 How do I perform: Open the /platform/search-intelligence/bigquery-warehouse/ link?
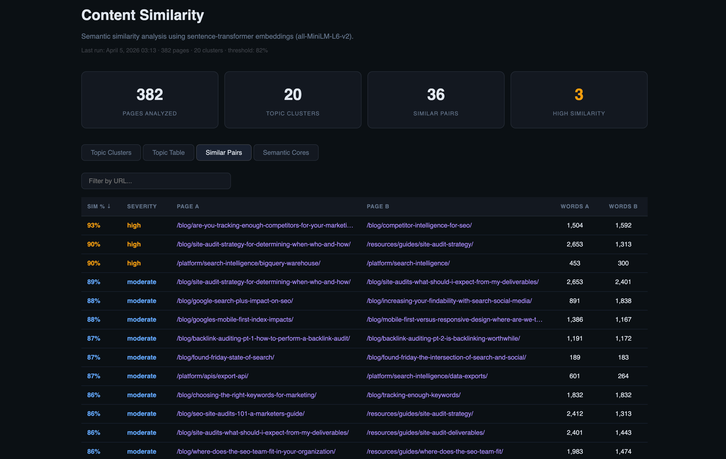(248, 263)
